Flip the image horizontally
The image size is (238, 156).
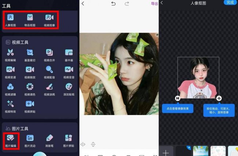83,144
